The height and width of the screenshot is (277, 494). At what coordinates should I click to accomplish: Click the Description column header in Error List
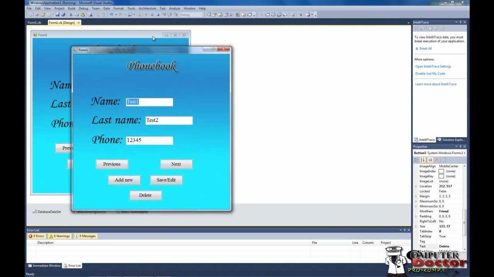(46, 243)
